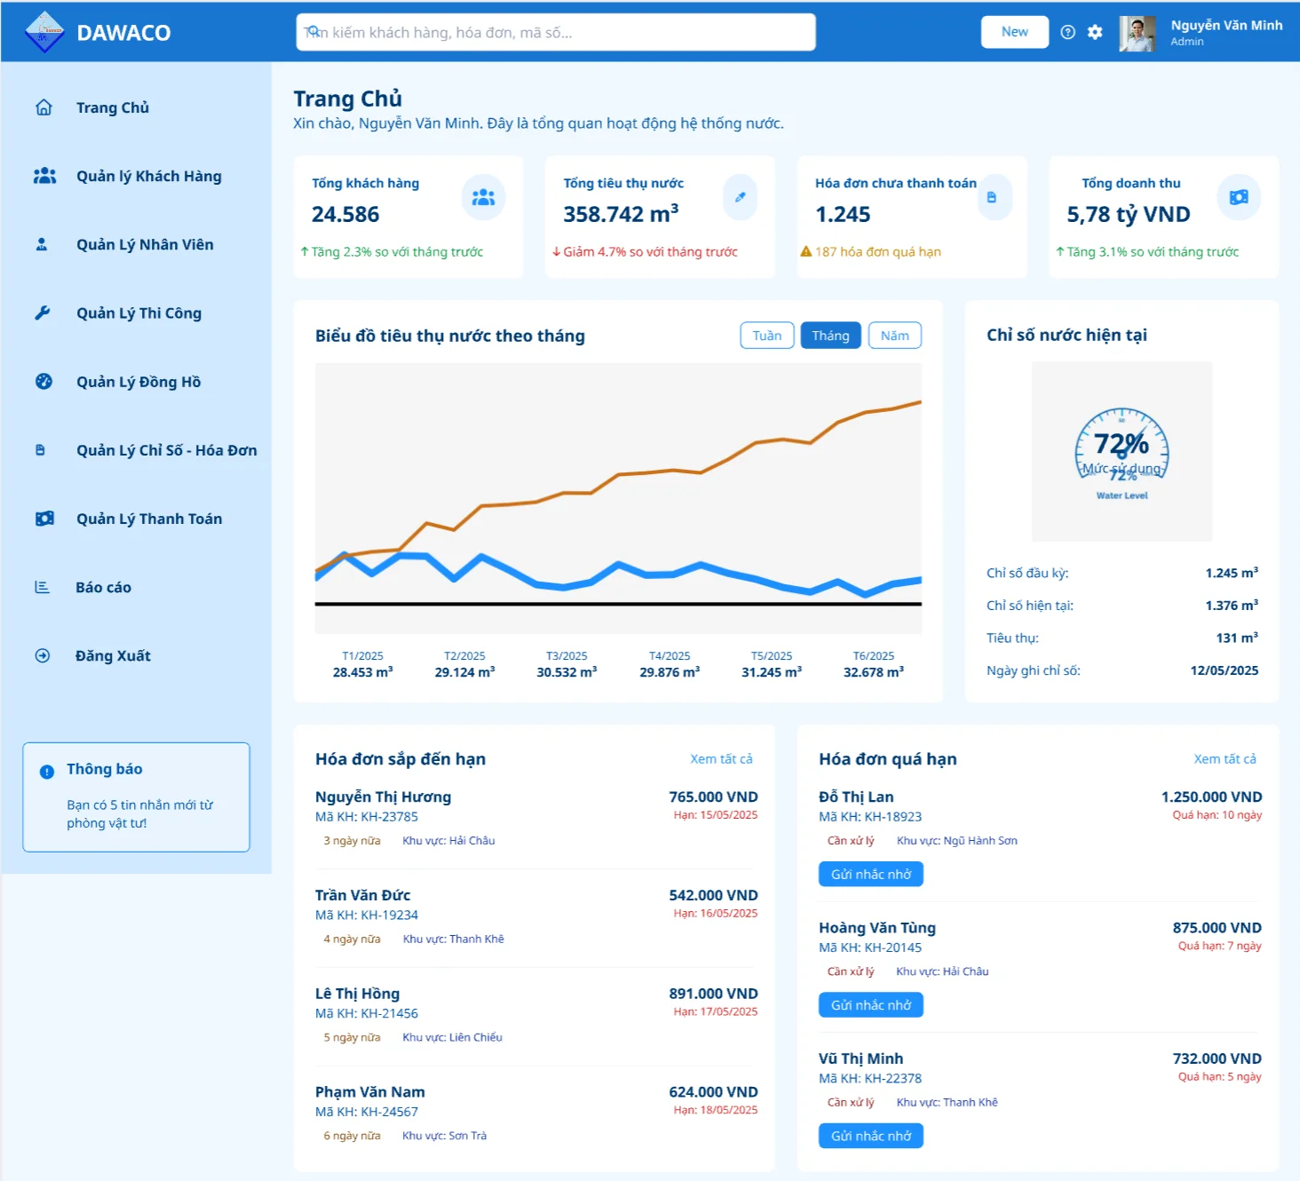
Task: Click the New button in header
Action: pyautogui.click(x=1014, y=32)
